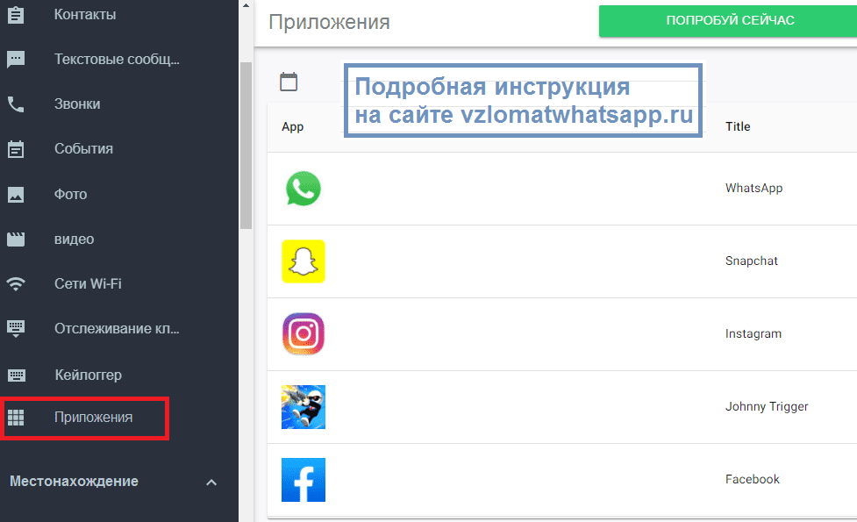This screenshot has width=857, height=522.
Task: Click the Instagram camera icon
Action: point(304,334)
